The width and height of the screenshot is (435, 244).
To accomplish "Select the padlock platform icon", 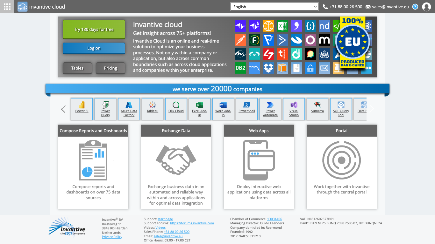I will [310, 68].
